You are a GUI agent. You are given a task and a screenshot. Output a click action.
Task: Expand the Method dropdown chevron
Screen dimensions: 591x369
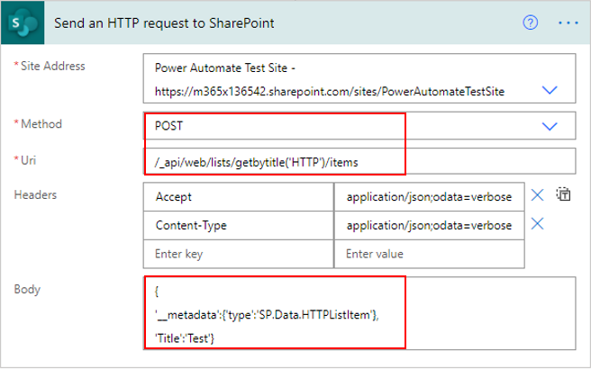coord(550,126)
